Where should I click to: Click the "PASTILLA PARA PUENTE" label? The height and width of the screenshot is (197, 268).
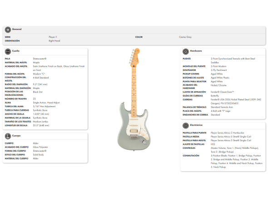[x=194, y=133]
